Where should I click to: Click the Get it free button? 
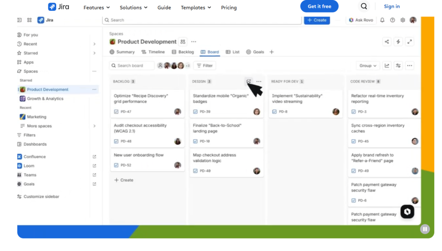tap(319, 6)
